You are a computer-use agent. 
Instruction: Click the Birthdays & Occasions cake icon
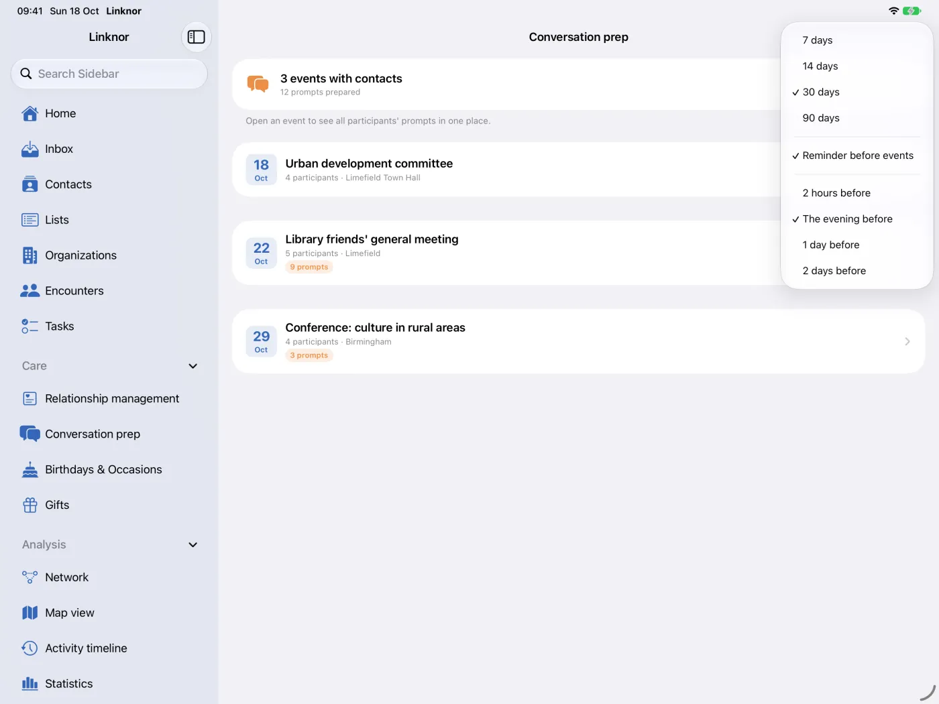click(30, 469)
